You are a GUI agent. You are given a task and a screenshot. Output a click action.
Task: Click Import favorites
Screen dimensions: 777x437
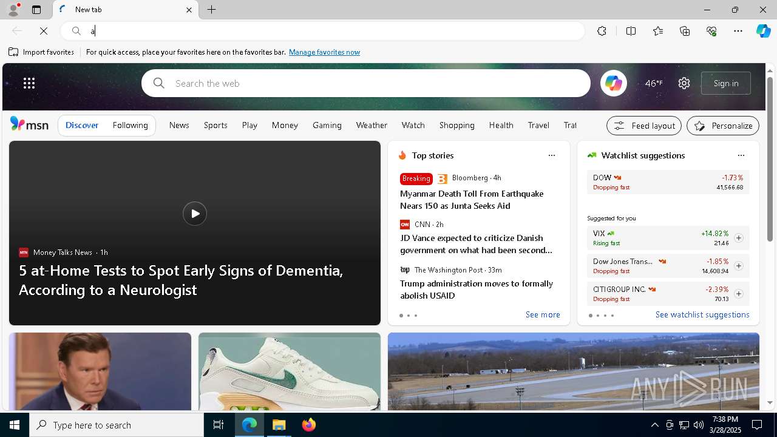[41, 52]
